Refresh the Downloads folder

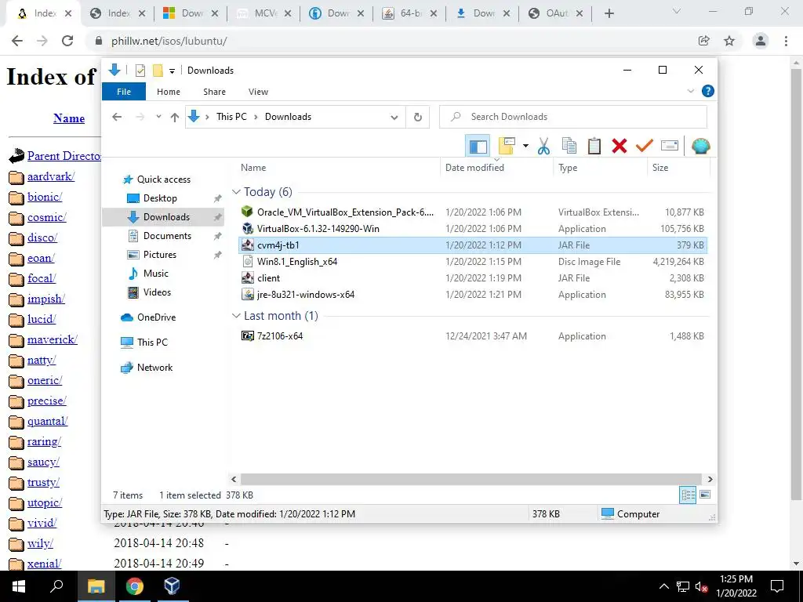pos(418,118)
